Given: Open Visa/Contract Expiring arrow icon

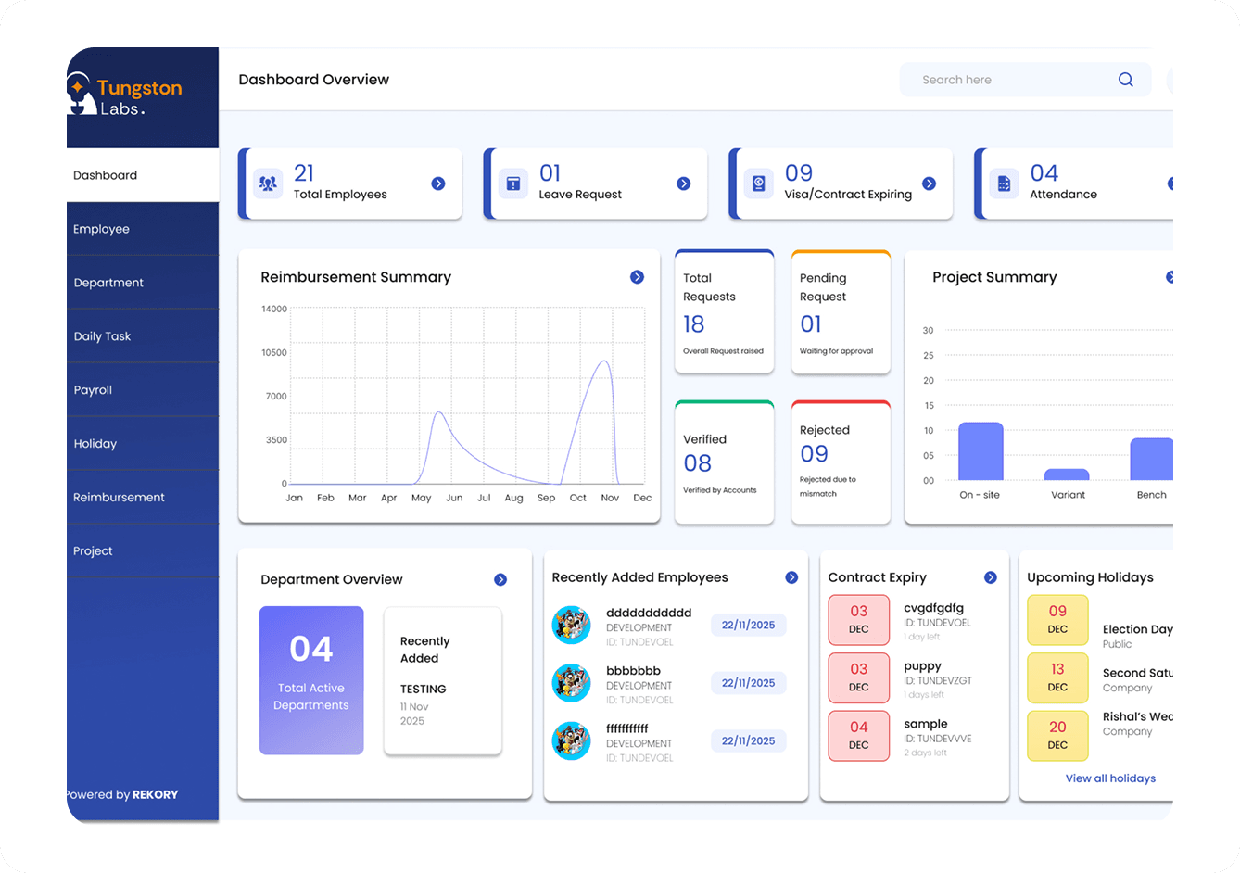Looking at the screenshot, I should click(x=930, y=183).
